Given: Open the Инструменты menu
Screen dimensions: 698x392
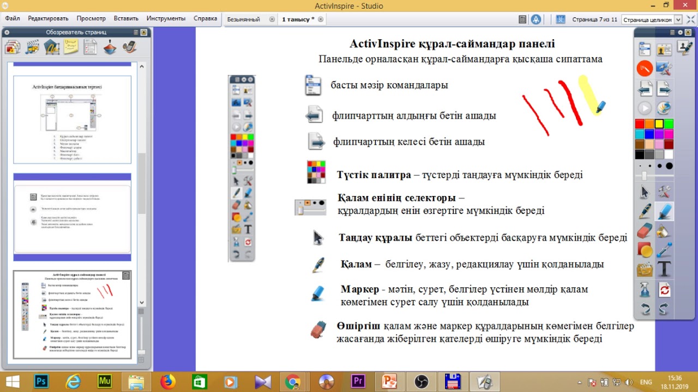Looking at the screenshot, I should click(165, 19).
